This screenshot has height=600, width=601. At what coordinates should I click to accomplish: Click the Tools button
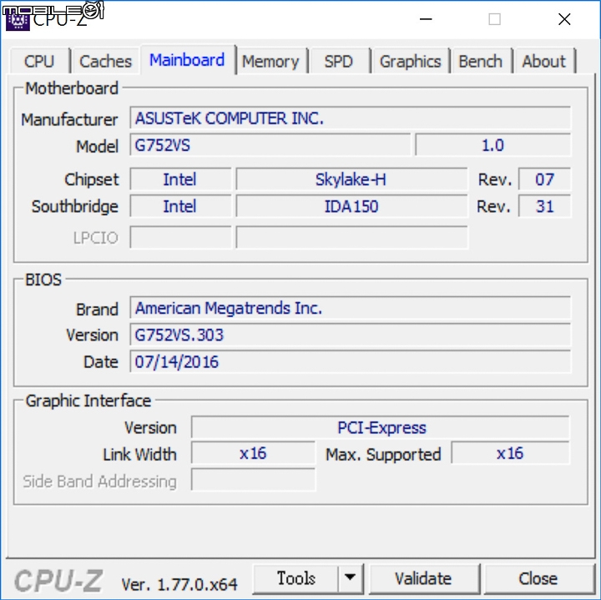295,578
